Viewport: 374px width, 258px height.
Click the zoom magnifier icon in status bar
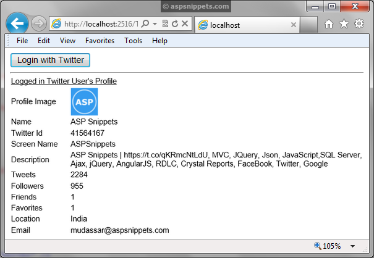pyautogui.click(x=318, y=246)
